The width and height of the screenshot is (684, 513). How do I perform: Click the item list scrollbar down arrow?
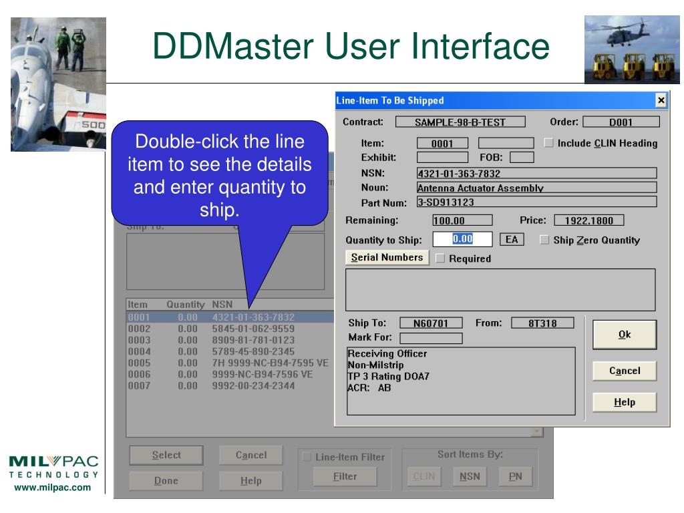(x=536, y=432)
